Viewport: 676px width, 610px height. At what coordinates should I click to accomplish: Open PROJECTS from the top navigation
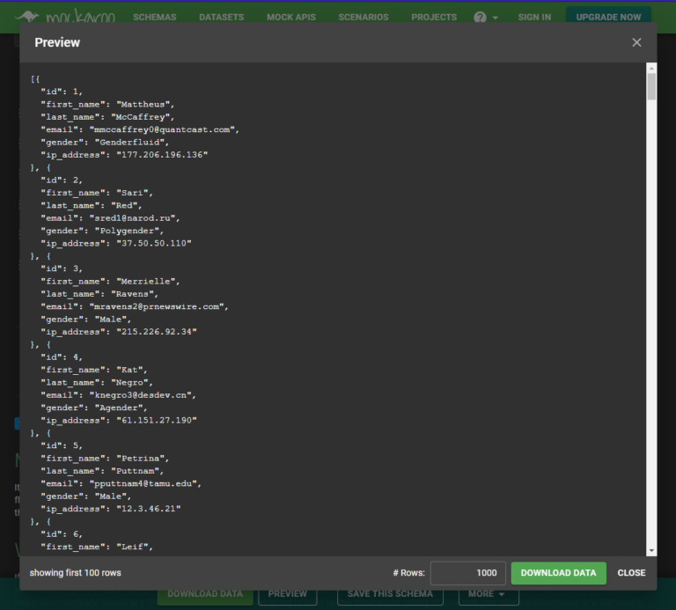[x=434, y=18]
